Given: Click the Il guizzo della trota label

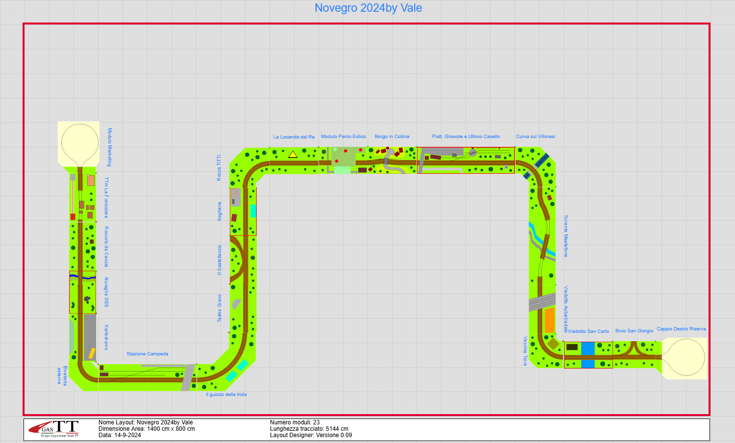Looking at the screenshot, I should click(x=226, y=395).
